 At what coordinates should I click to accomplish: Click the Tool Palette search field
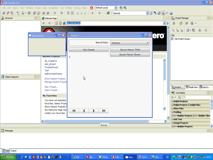196,97
